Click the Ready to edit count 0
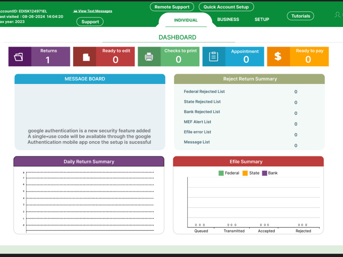 pos(116,60)
